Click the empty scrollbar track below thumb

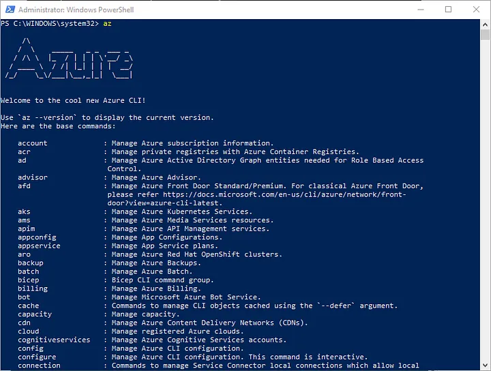coord(485,205)
